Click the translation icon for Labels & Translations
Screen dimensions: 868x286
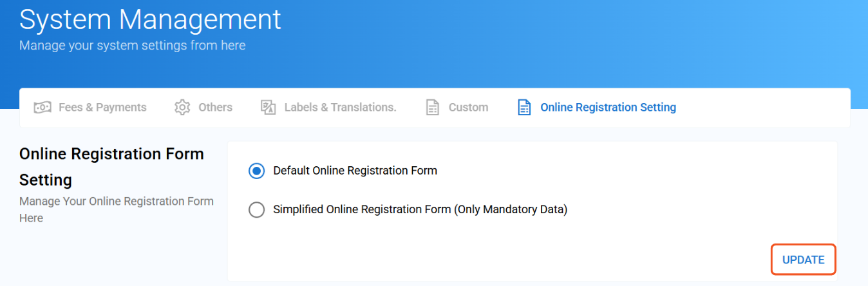[x=268, y=107]
